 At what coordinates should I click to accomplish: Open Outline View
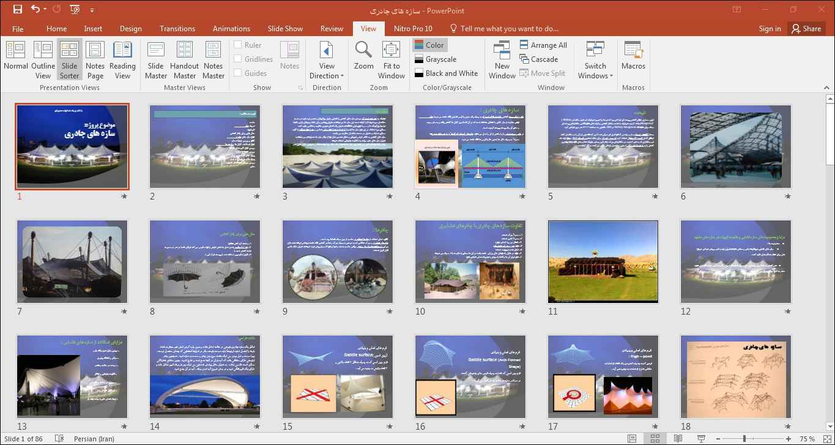tap(43, 58)
